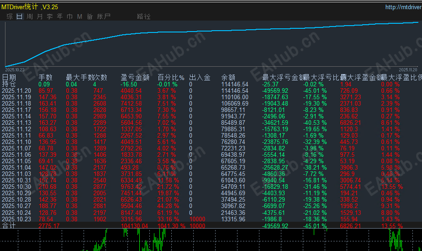Switch to the 季 quarterly tab
Screen dimensions: 422x251
click(50, 16)
